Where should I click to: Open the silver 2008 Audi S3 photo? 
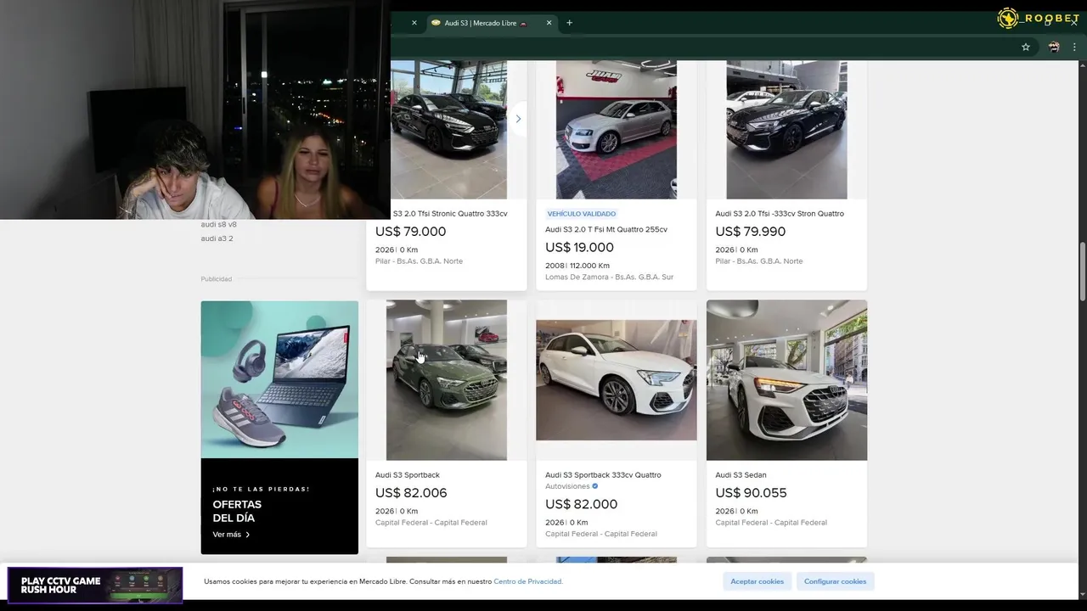[x=617, y=130]
